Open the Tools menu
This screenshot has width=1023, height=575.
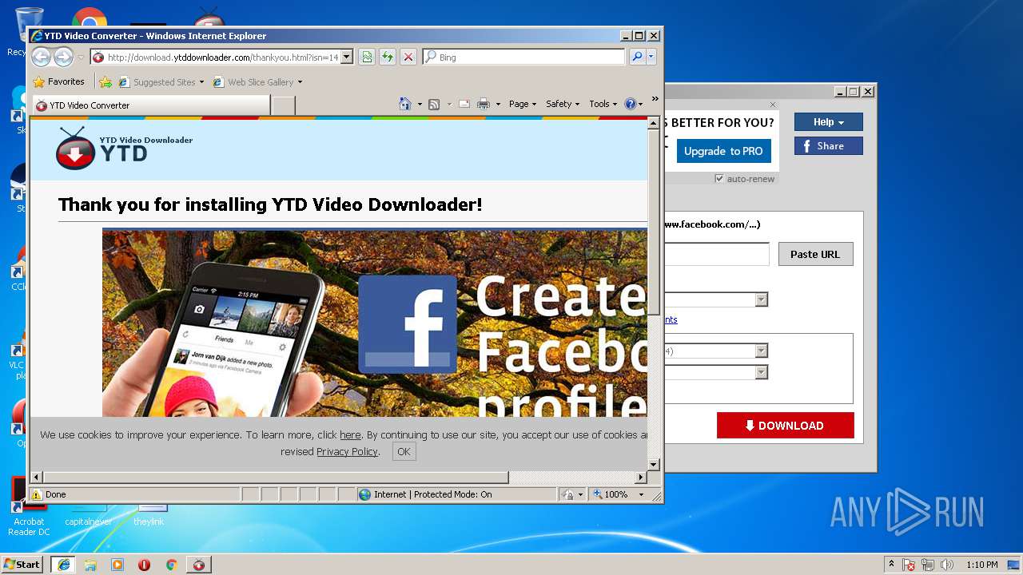tap(603, 104)
